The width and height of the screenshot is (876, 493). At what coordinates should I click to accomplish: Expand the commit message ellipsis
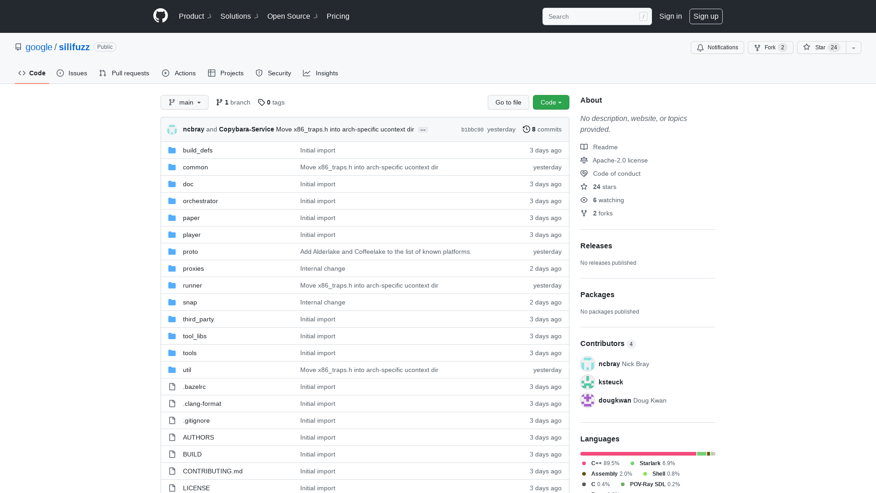422,130
